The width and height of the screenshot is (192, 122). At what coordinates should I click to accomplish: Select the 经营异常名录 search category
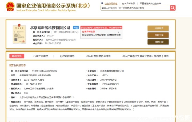pos(129,3)
